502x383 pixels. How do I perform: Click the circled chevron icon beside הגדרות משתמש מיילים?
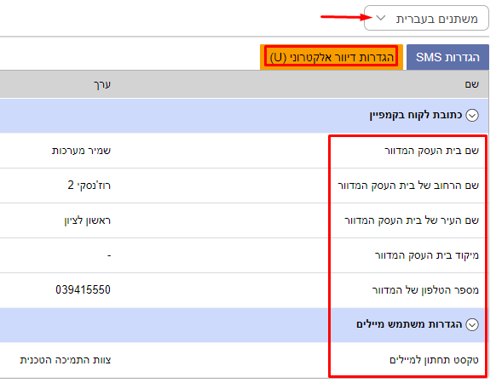(472, 324)
